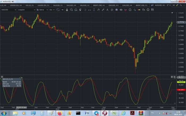The image size is (186, 116).
Task: Click the paint bucket color theme icon
Action: tap(143, 10)
